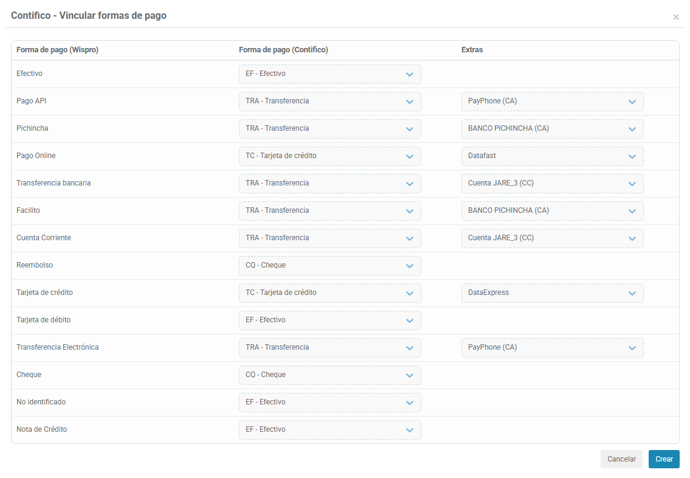Close the Vincular formas de pago dialog

pos(676,17)
